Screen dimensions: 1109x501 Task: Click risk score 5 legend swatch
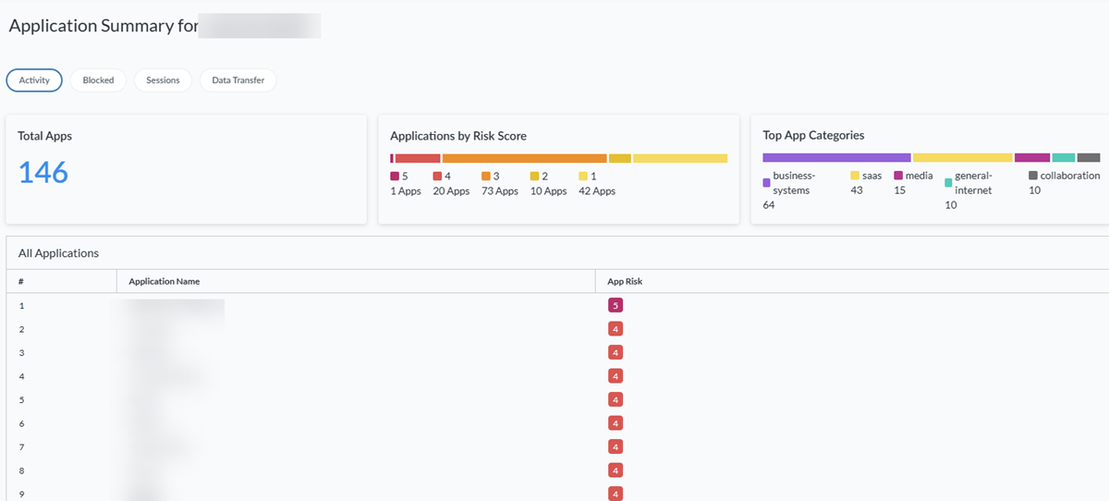tap(395, 176)
